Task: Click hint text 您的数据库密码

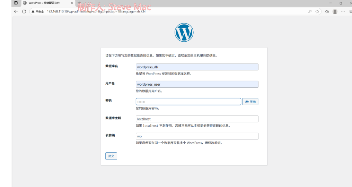Action: pyautogui.click(x=148, y=108)
